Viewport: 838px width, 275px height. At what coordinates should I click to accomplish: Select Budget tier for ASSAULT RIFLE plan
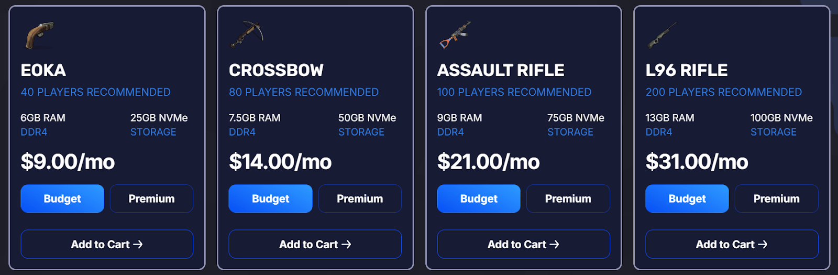(479, 199)
